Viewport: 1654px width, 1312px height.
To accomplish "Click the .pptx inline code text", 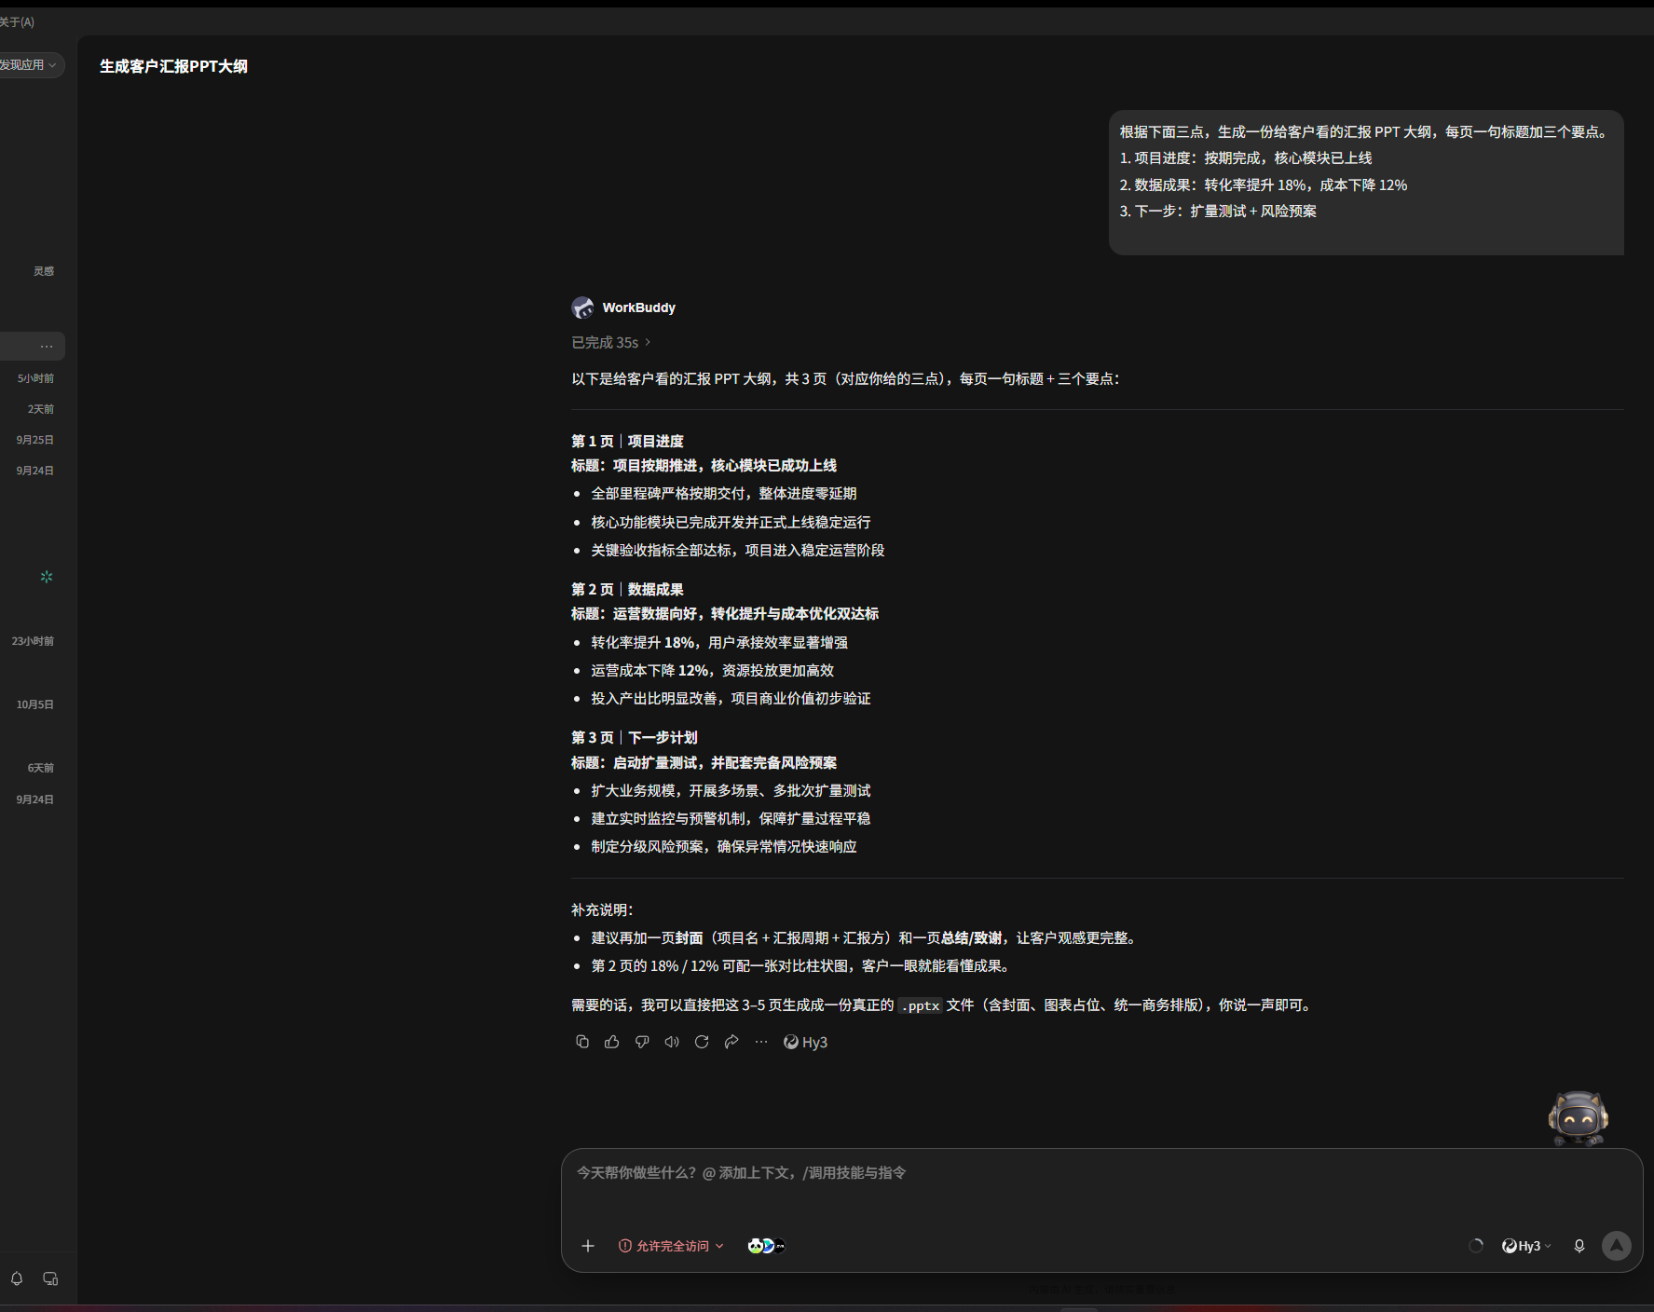I will coord(920,1005).
